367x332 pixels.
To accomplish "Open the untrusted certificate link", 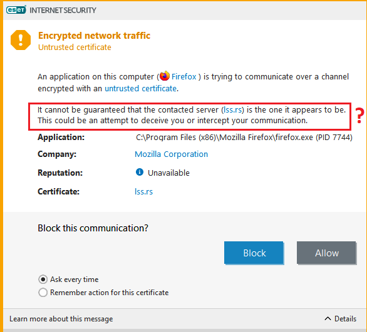I will pos(140,89).
